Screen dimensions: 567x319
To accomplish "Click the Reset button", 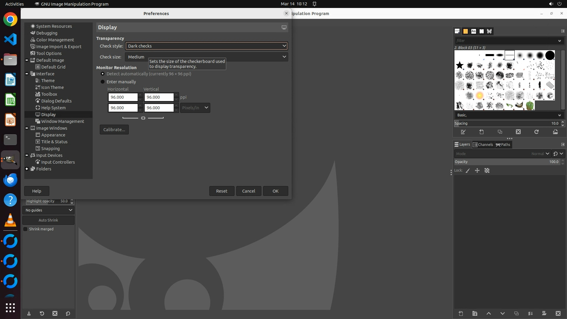I will click(x=221, y=191).
